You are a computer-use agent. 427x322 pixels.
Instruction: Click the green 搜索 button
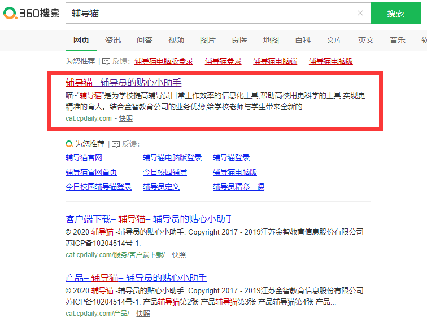point(396,13)
